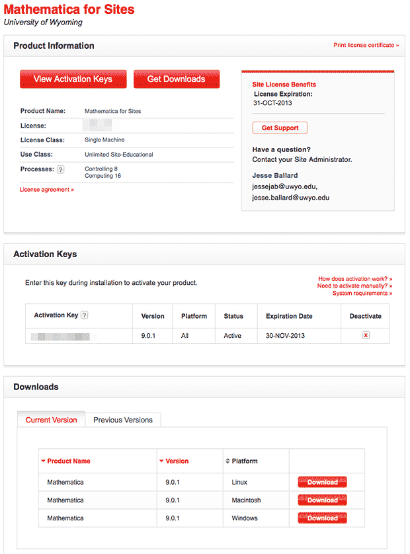Click the Get Downloads button

click(177, 79)
